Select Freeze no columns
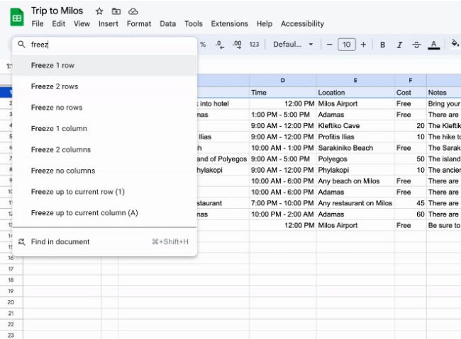Screen dimensions: 461x339 click(x=105, y=171)
